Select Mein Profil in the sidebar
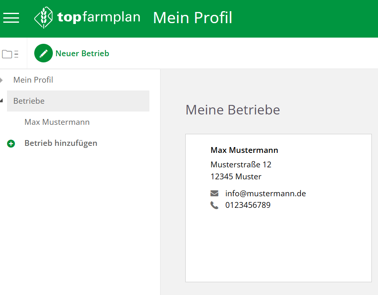Screen dimensions: 378x295 pos(33,80)
